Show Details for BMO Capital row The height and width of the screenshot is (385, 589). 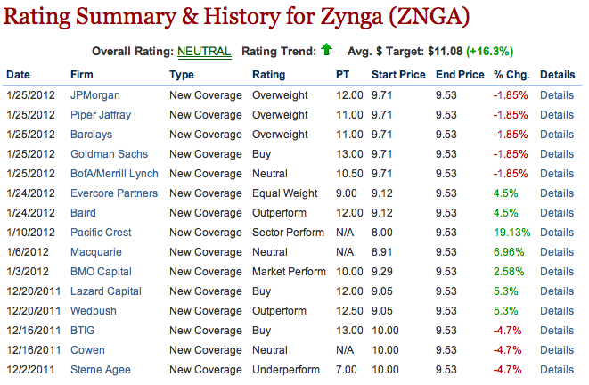click(x=557, y=271)
